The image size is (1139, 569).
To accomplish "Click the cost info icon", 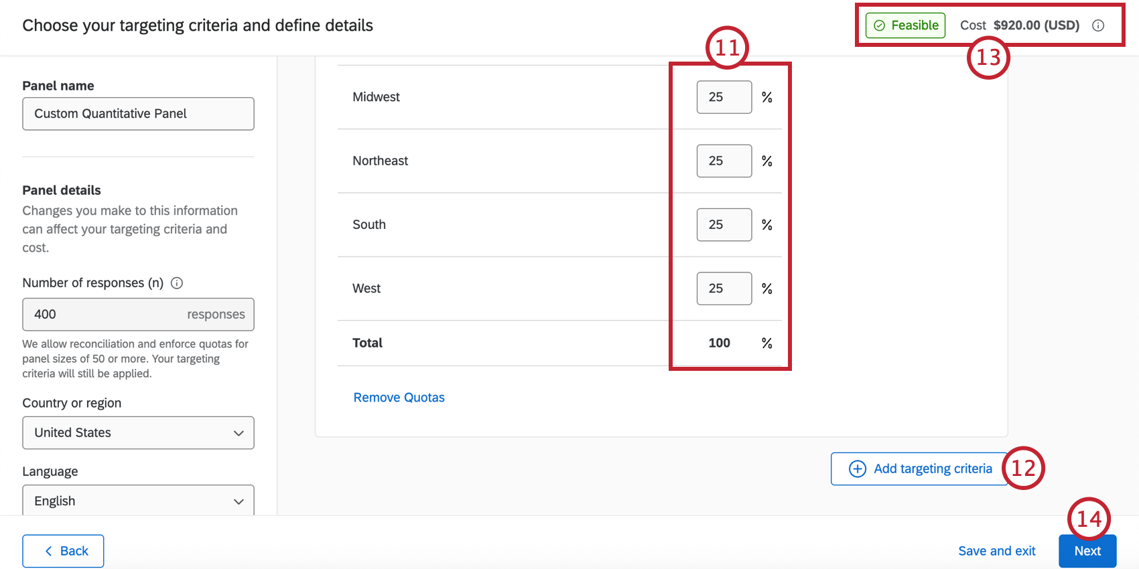I will coord(1098,25).
